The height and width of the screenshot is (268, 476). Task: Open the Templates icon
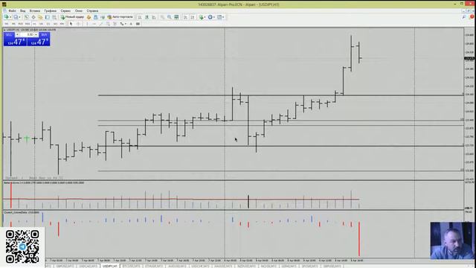219,17
